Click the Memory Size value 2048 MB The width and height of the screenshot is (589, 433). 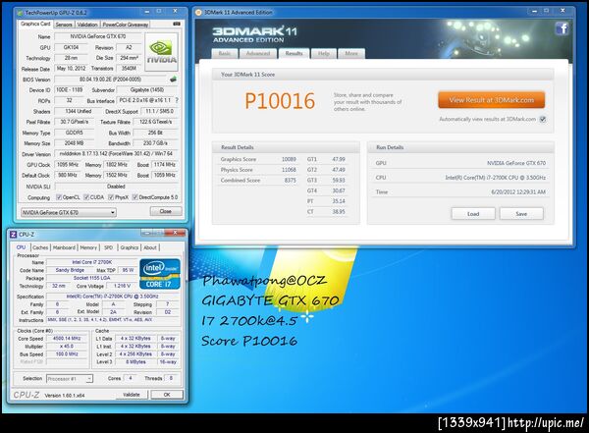[x=74, y=143]
